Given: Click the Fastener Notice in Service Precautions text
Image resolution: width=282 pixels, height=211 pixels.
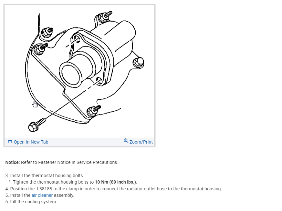Looking at the screenshot, I should point(78,162).
